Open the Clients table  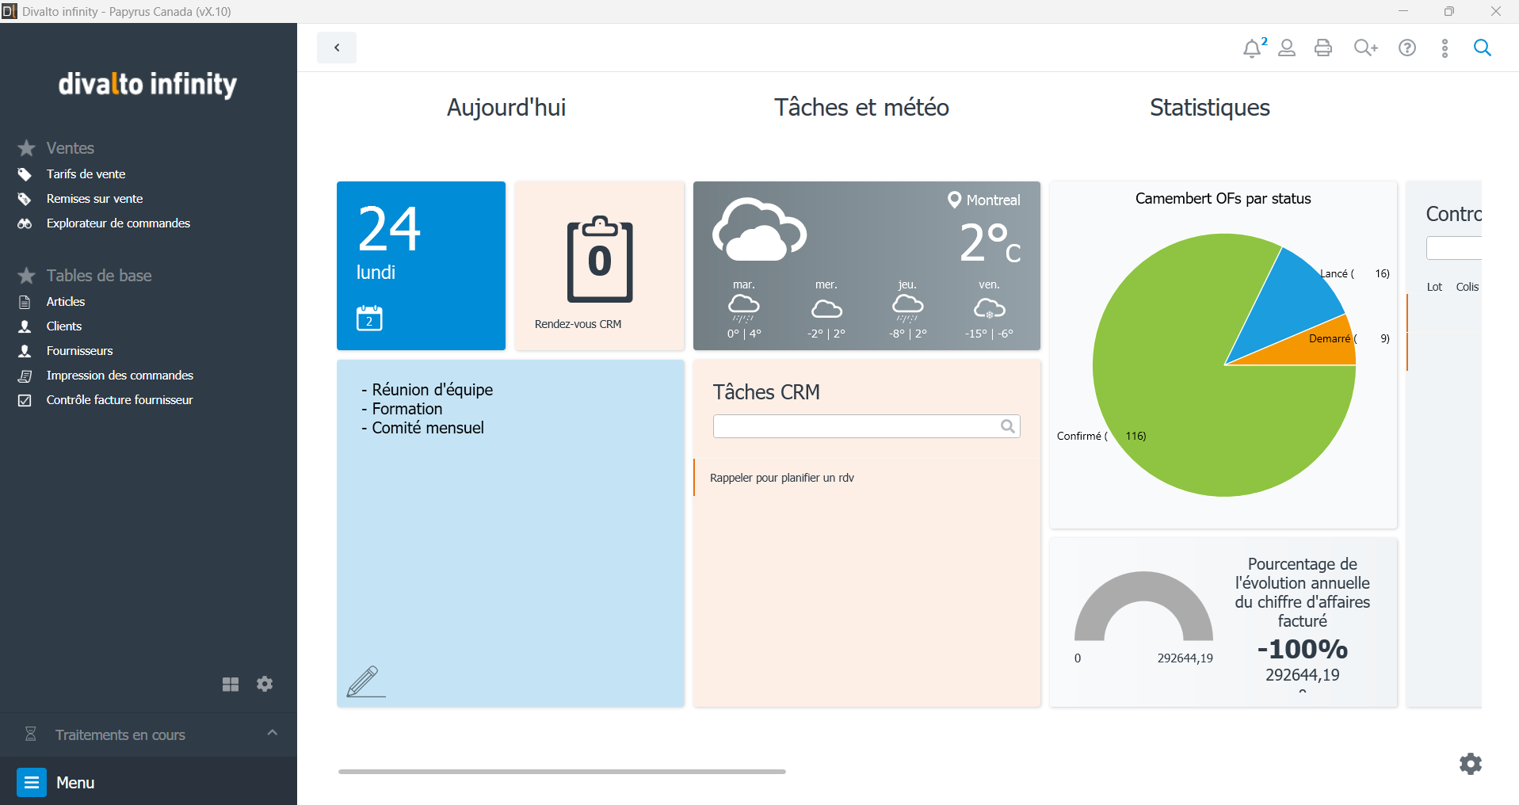63,326
